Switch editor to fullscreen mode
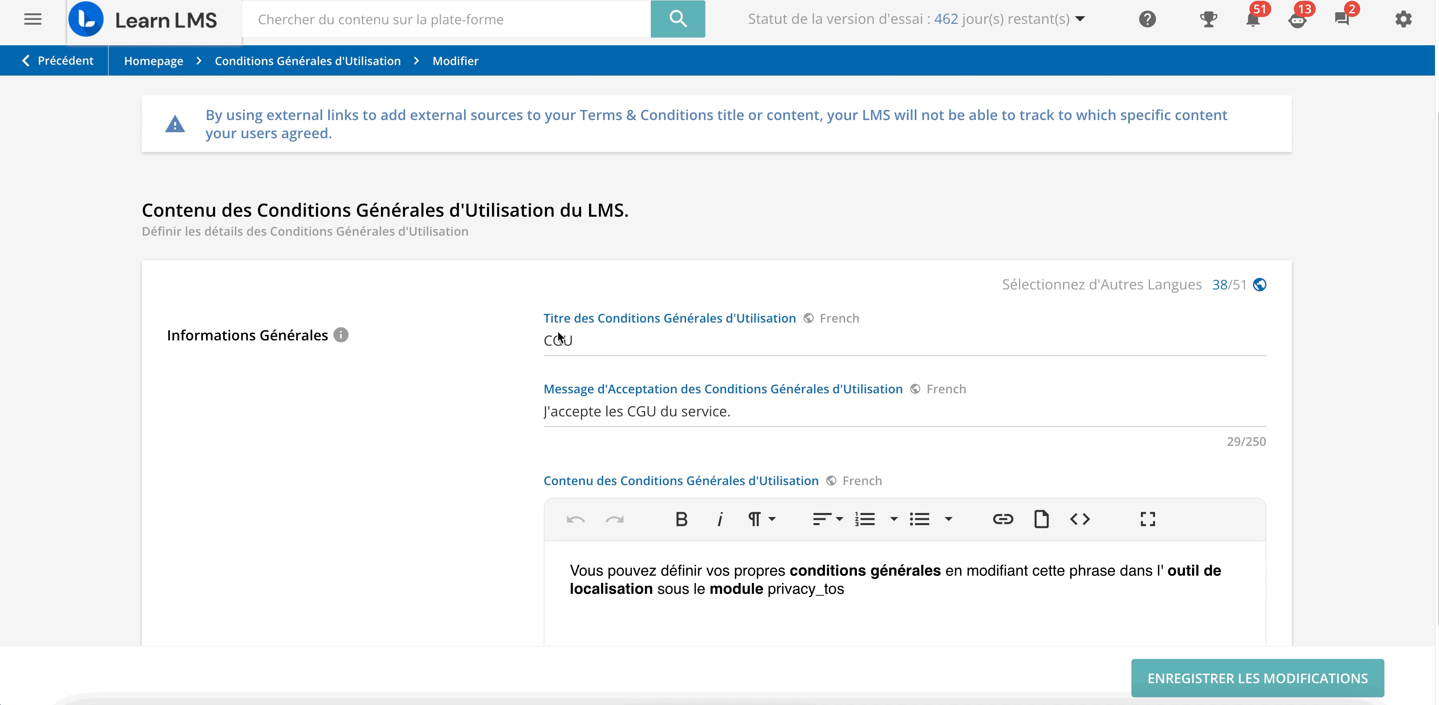Screen dimensions: 1439x705 pyautogui.click(x=1148, y=519)
